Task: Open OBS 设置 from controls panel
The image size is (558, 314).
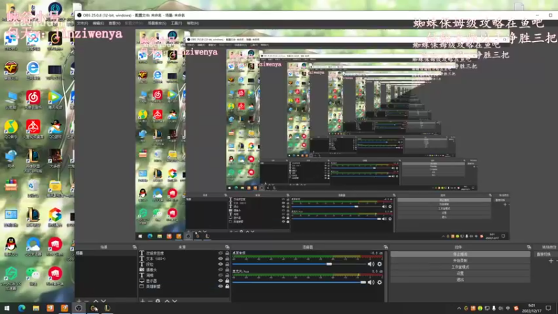Action: 460,274
